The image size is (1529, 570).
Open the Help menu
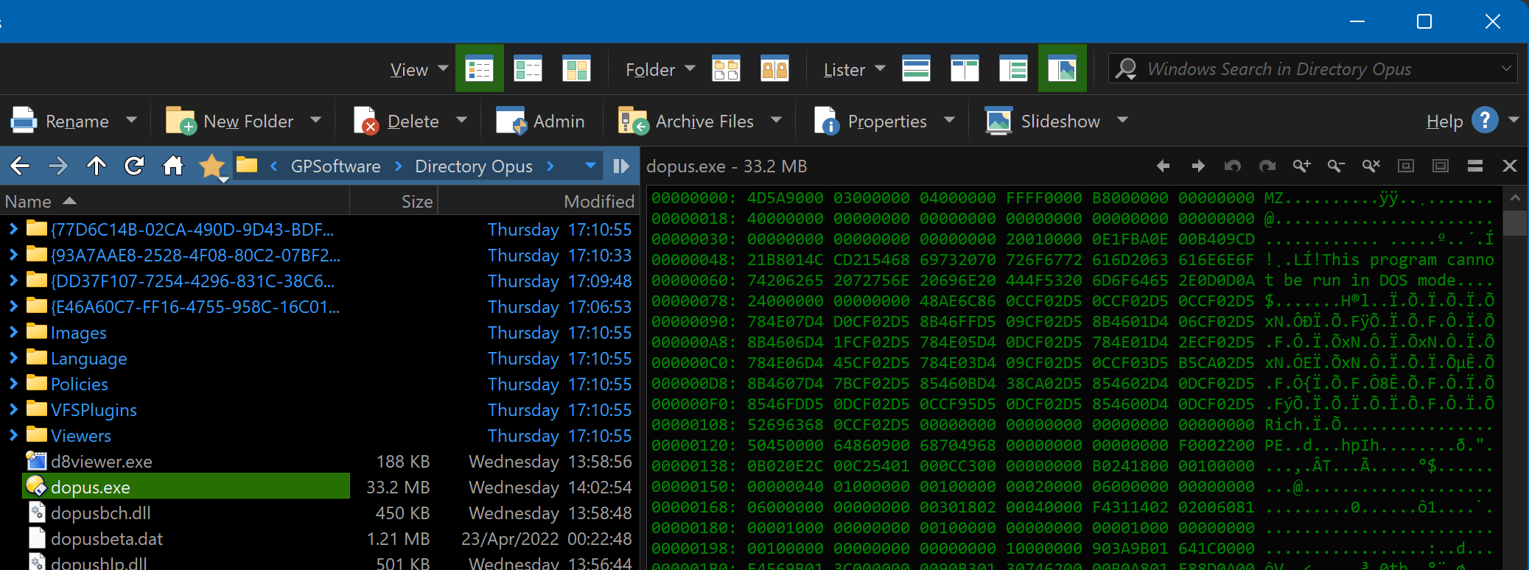point(1444,122)
